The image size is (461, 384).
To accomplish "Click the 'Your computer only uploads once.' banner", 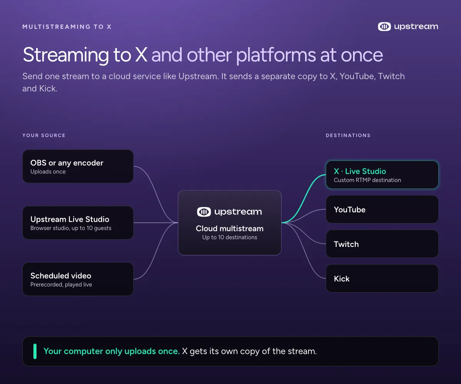I will click(230, 351).
